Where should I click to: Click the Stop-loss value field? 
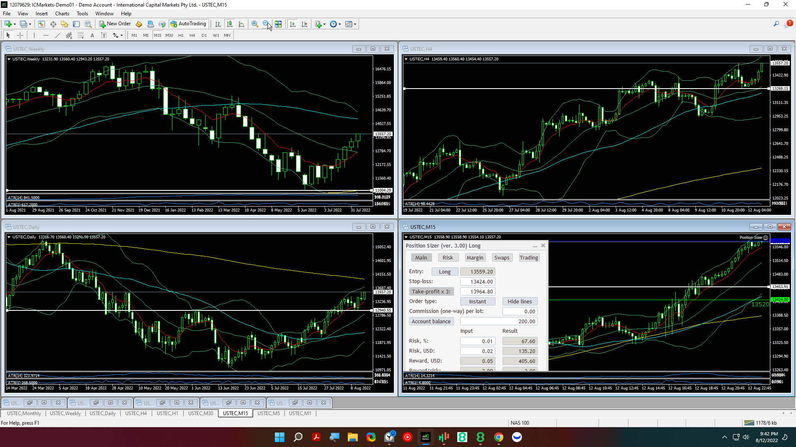tap(478, 281)
